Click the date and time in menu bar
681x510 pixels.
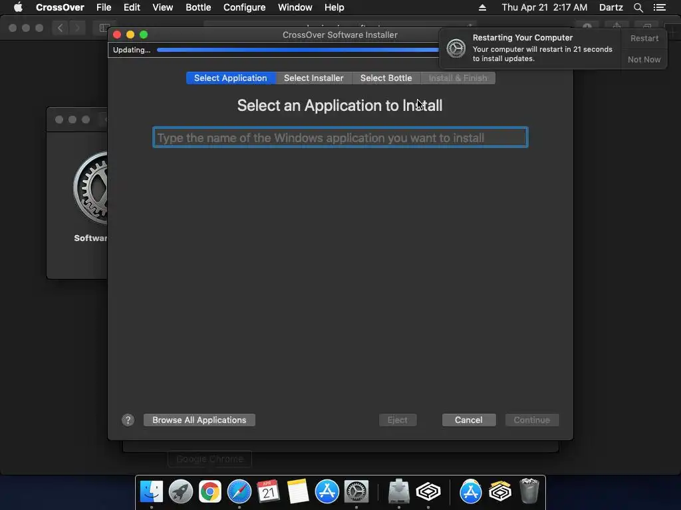click(x=544, y=7)
